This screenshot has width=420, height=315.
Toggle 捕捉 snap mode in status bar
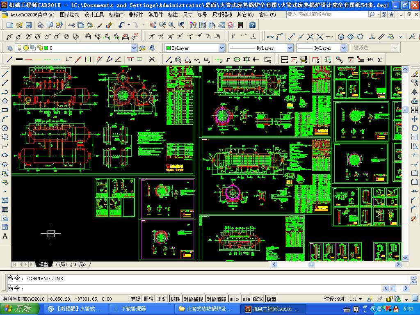[135, 299]
